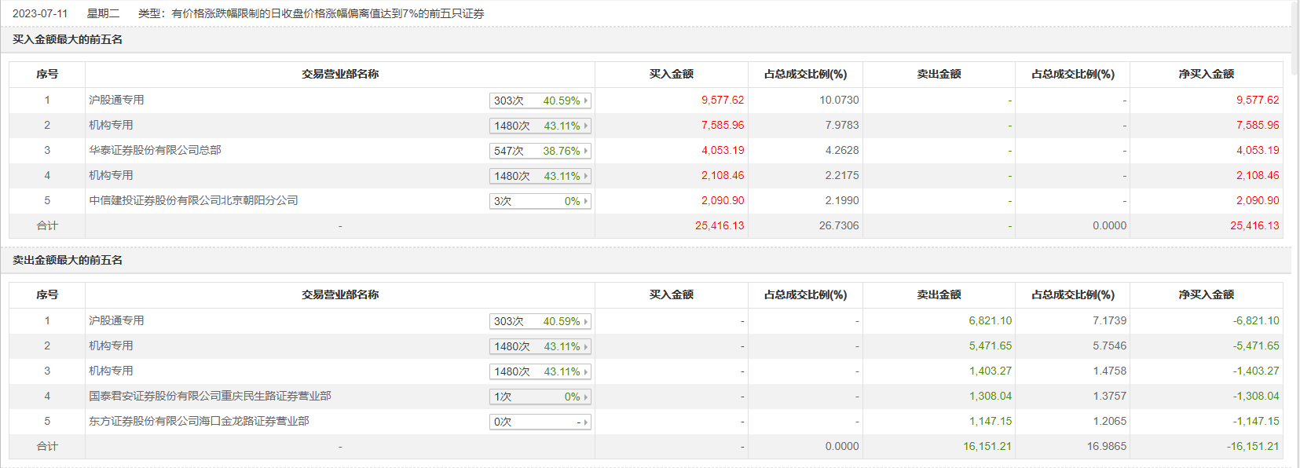
Task: Click the 买入金额最大的前五名 section heading
Action: 68,39
